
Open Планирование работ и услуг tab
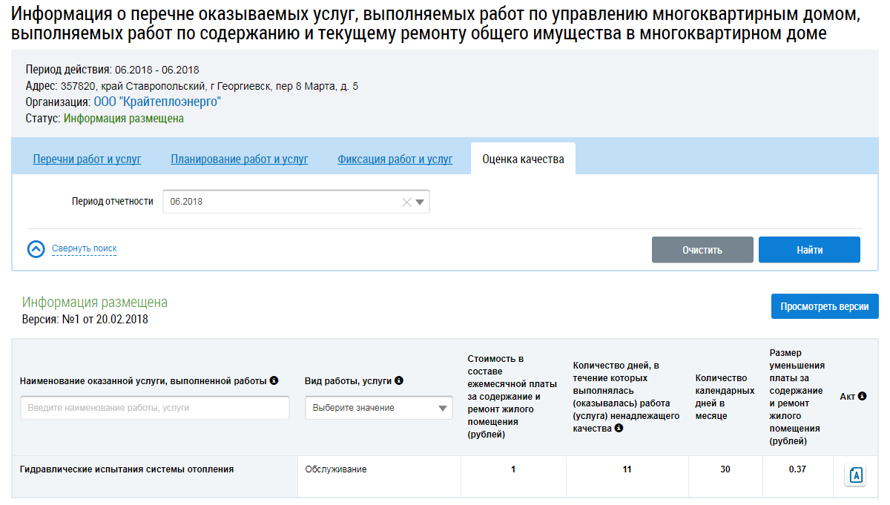pos(239,159)
